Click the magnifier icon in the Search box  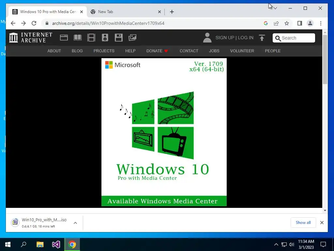point(278,38)
